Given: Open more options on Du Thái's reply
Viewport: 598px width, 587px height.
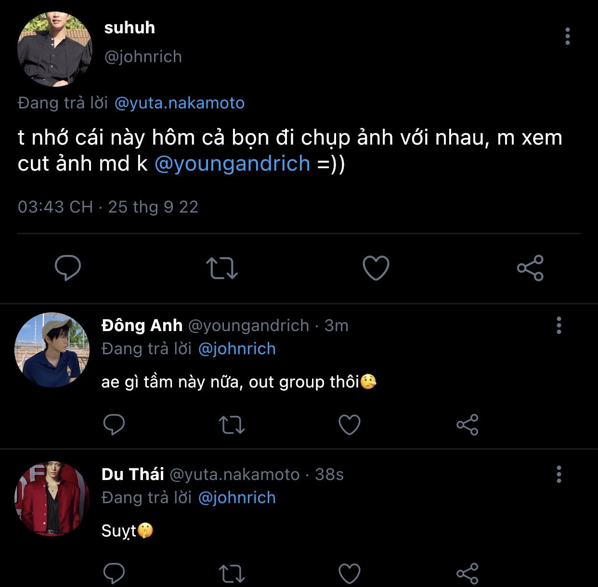Looking at the screenshot, I should tap(559, 474).
